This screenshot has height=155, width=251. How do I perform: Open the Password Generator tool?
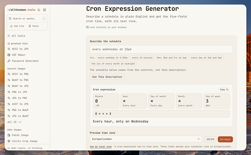23,61
